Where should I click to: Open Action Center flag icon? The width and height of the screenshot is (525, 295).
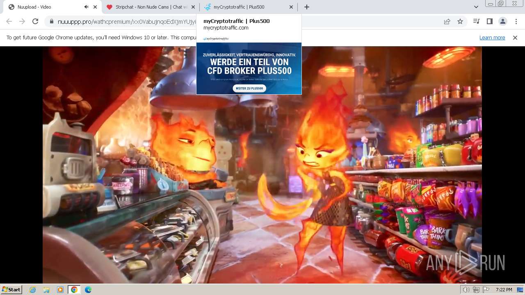tap(486, 290)
